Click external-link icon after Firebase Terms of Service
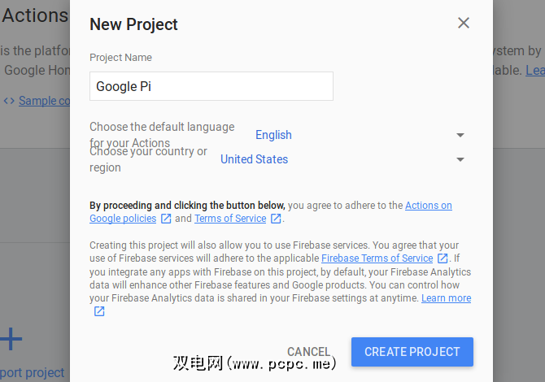Image resolution: width=545 pixels, height=382 pixels. [443, 258]
